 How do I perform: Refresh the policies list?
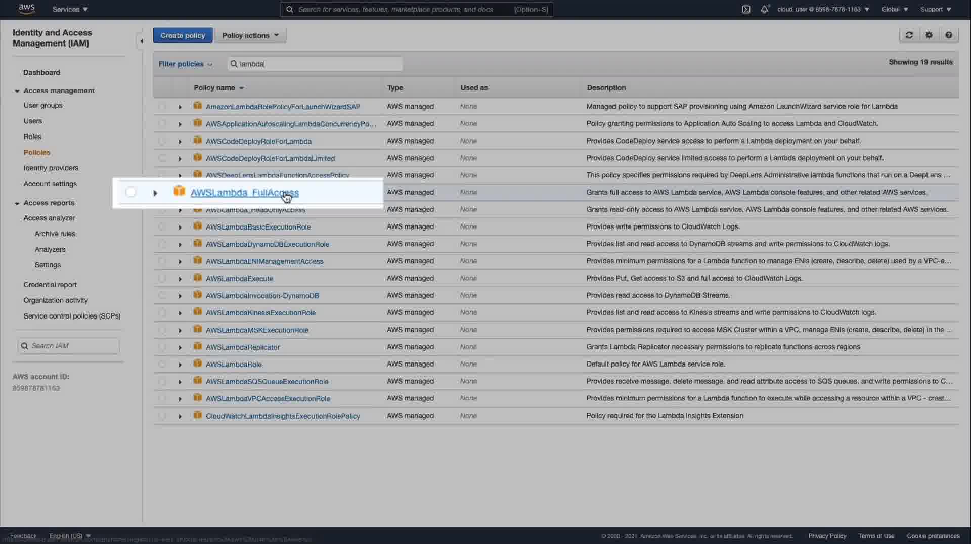909,35
